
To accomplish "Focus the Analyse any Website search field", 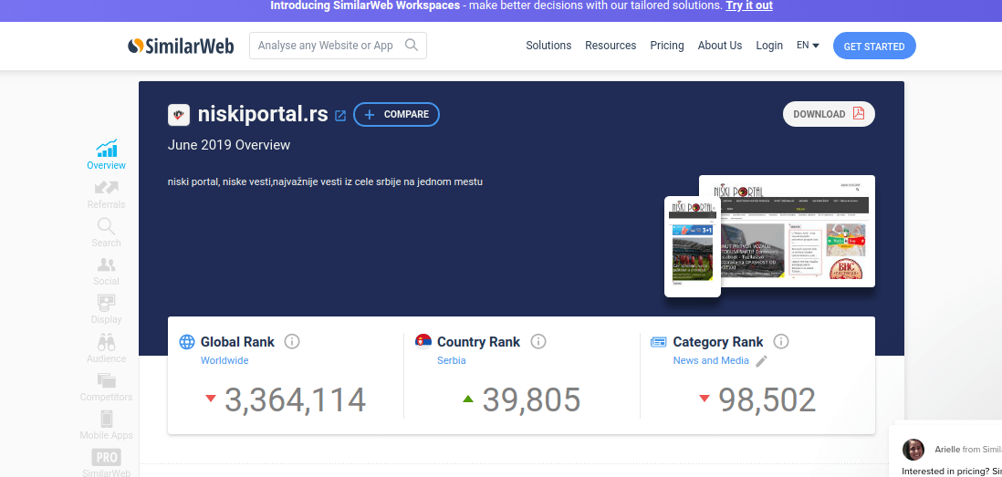I will (x=326, y=46).
